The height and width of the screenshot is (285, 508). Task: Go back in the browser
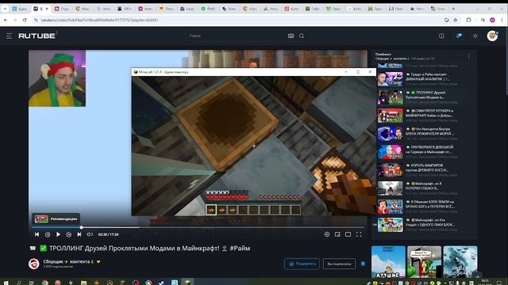6,20
